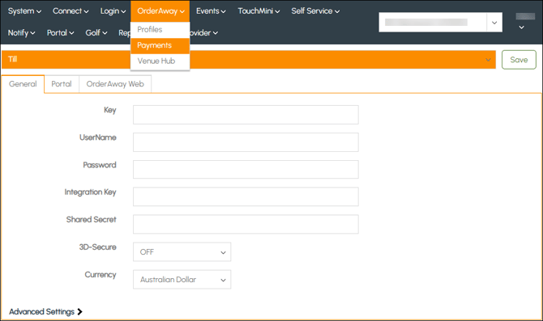Open the Self Service menu
The width and height of the screenshot is (543, 321).
tap(315, 11)
